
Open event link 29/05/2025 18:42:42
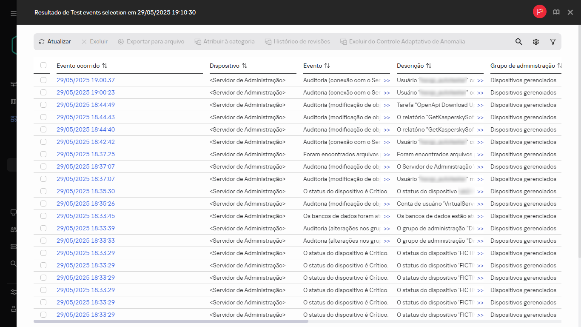[85, 142]
